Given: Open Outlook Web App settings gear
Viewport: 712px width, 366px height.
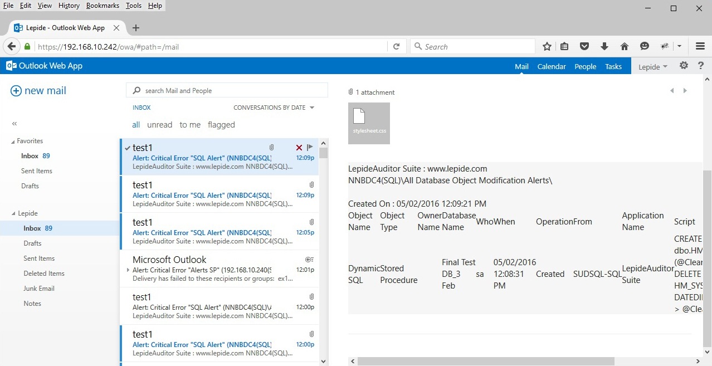Looking at the screenshot, I should (684, 65).
